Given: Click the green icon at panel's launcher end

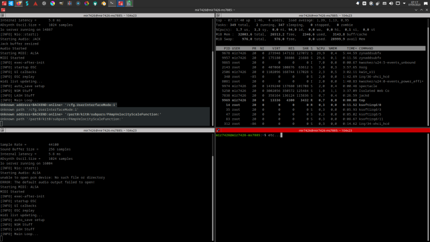Looking at the screenshot, I should [x=129, y=3].
